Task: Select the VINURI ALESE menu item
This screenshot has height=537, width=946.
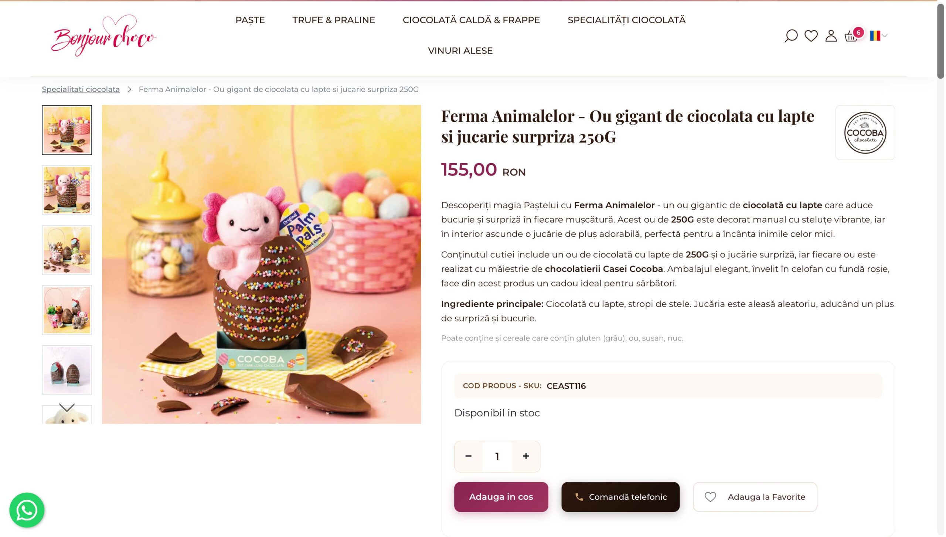Action: tap(460, 51)
